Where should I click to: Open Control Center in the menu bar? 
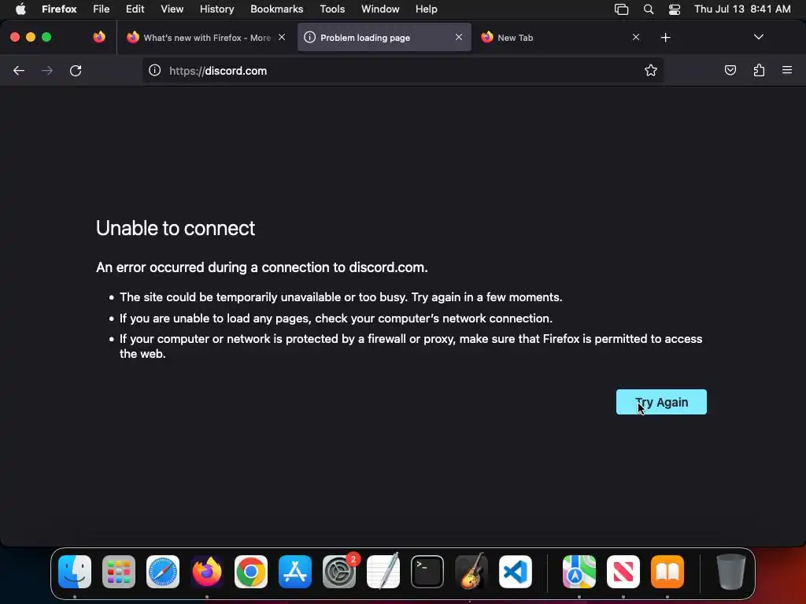pos(675,9)
